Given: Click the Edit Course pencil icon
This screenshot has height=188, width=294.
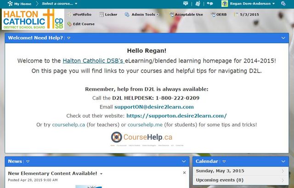Looking at the screenshot, I should point(69,24).
